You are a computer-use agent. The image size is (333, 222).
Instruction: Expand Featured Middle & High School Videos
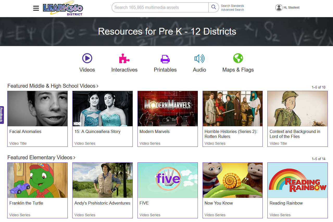(53, 86)
